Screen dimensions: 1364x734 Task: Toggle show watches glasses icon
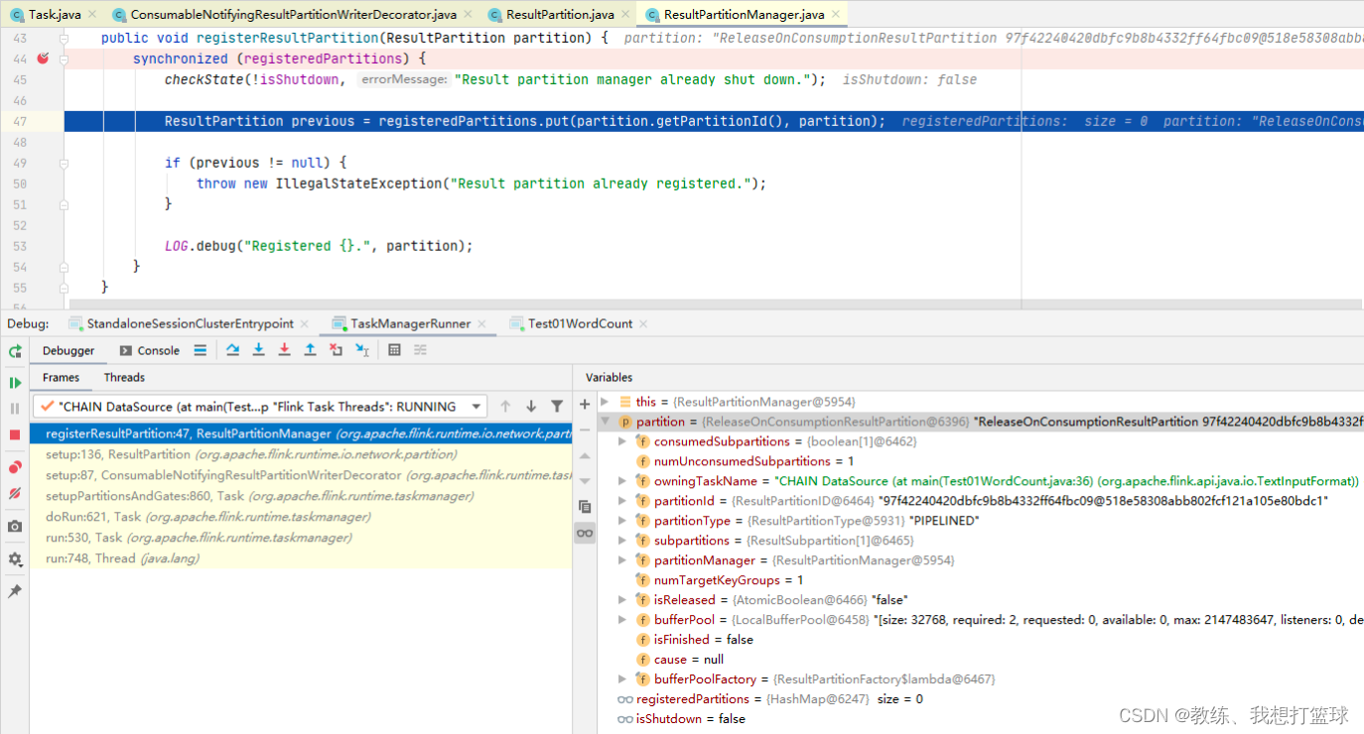point(585,533)
